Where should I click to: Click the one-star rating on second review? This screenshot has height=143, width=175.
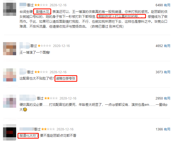[x=44, y=46]
